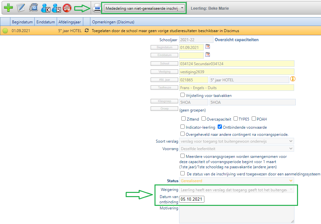Open calendar picker next to Einddatum field
The height and width of the screenshot is (224, 321).
point(208,54)
